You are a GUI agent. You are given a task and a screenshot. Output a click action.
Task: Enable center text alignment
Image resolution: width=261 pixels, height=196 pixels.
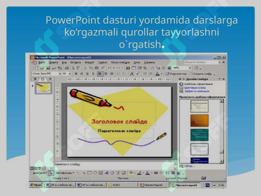click(106, 73)
